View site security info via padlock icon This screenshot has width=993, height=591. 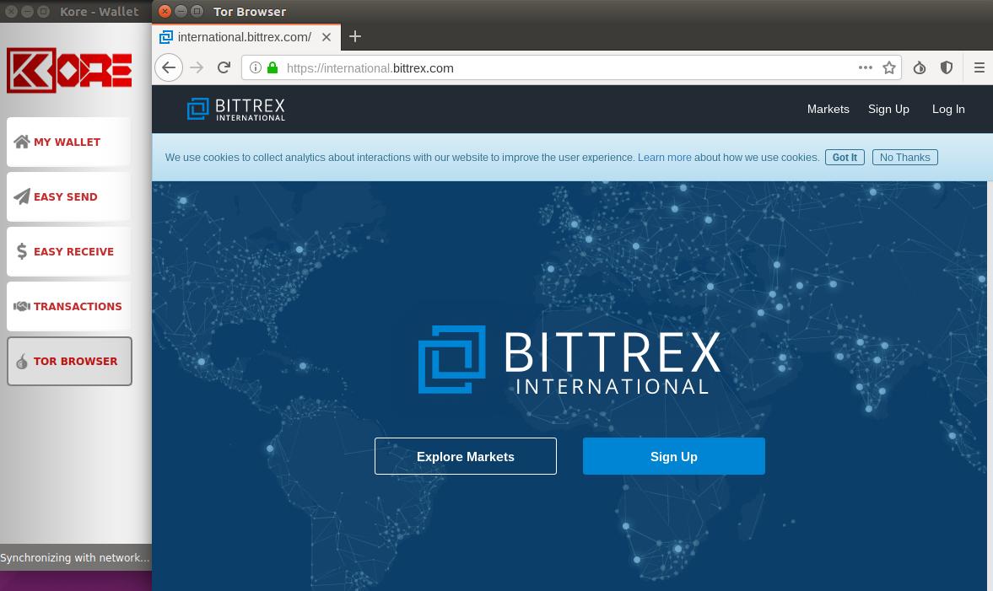(272, 67)
